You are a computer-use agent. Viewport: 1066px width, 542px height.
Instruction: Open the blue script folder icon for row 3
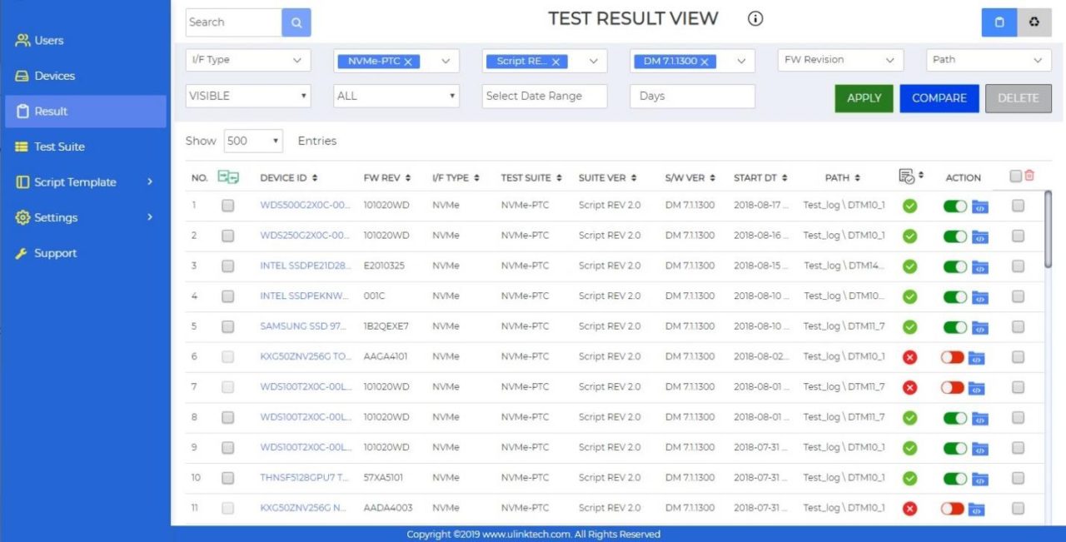979,266
